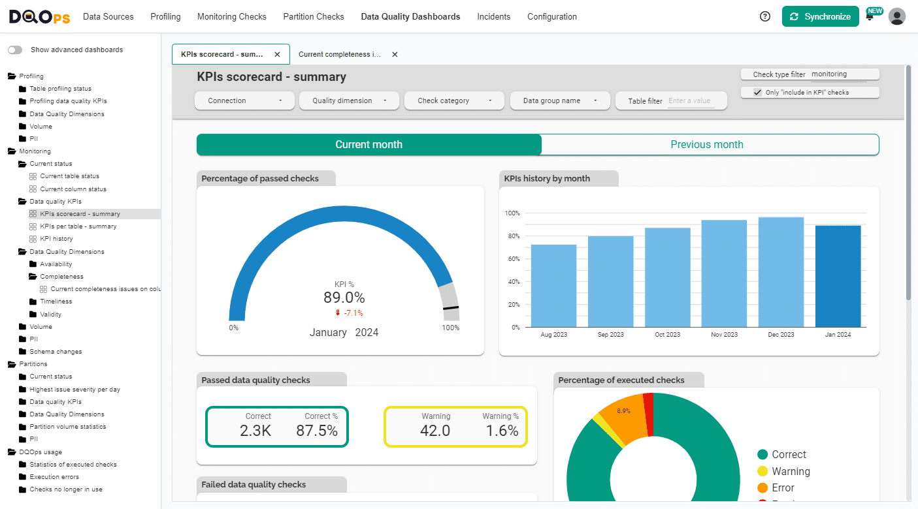918x509 pixels.
Task: Uncheck Only include in KPI checks
Action: (x=758, y=93)
